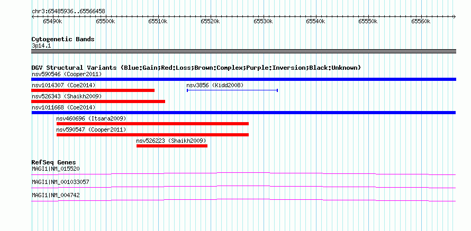Open variant label nsv590546 (Cooper2011)
Viewport: 471px width, 231px height.
67,74
